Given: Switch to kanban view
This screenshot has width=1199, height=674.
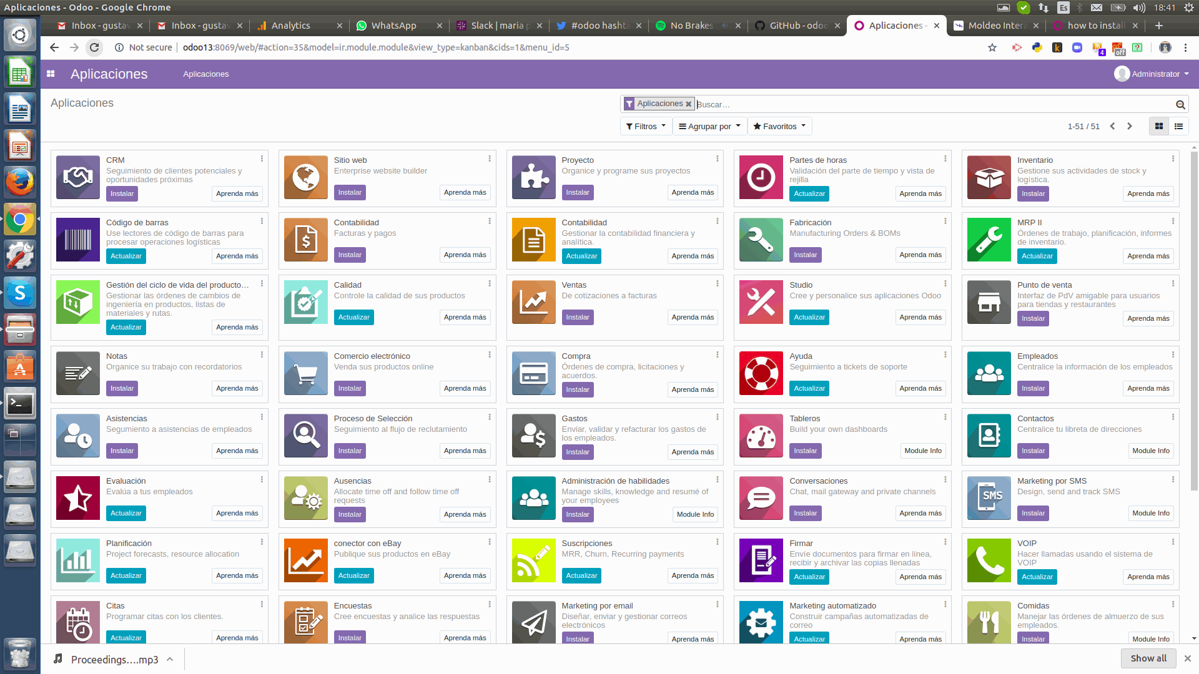Looking at the screenshot, I should point(1159,126).
